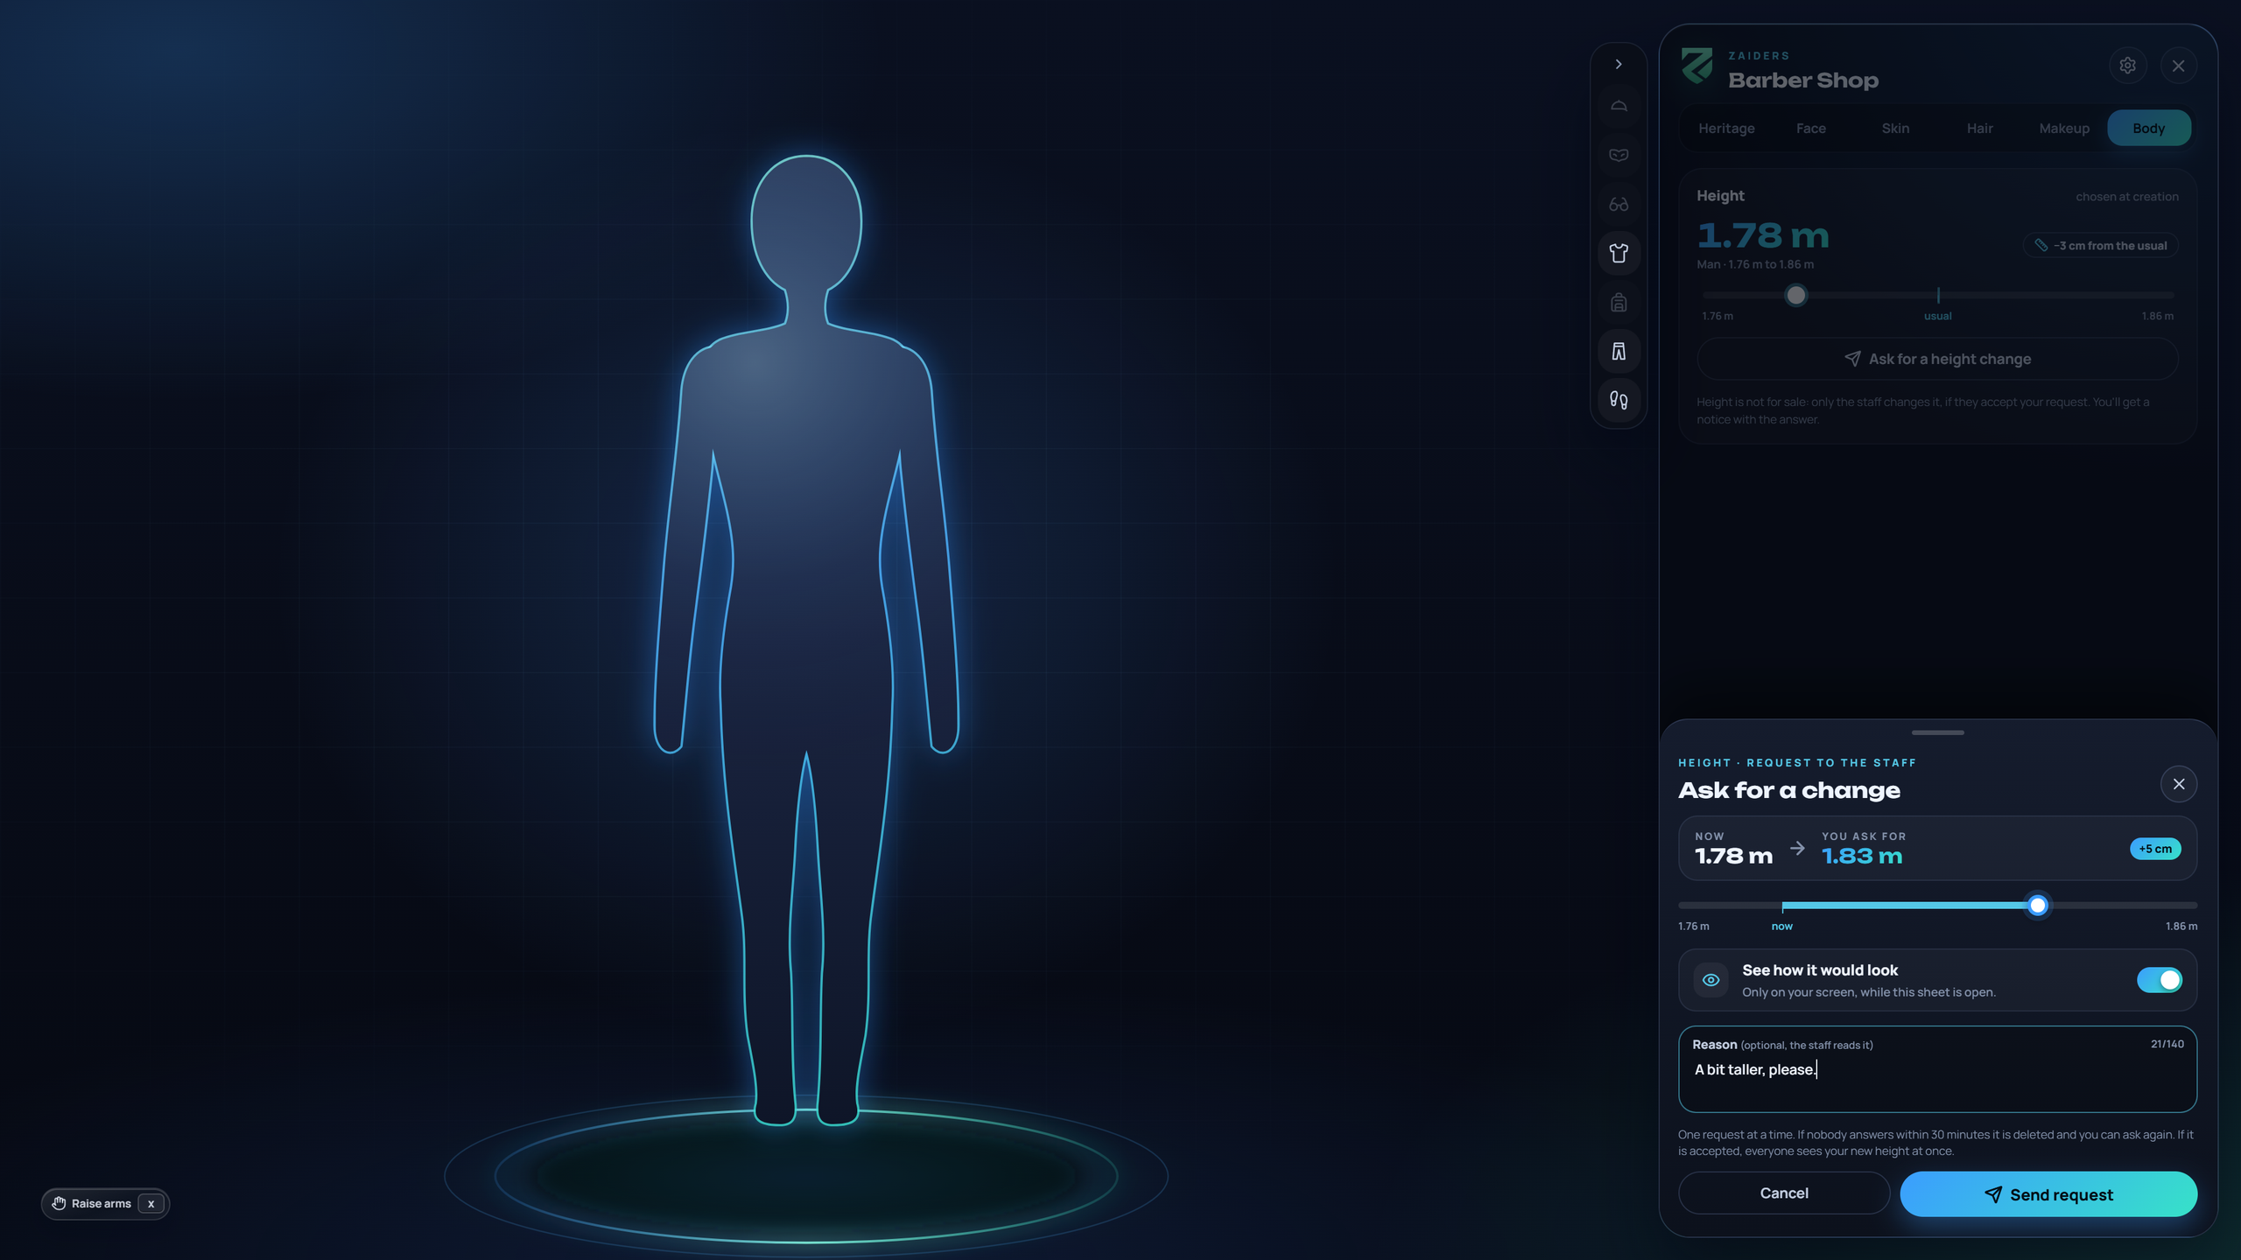
Task: Click the Send request button
Action: tap(2048, 1194)
